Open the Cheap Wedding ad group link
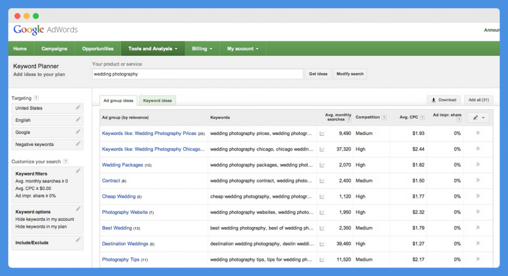 point(119,196)
